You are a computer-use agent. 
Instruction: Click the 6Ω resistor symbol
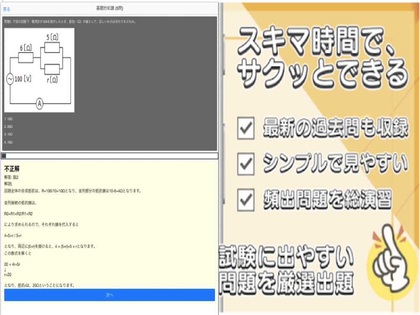click(x=26, y=58)
